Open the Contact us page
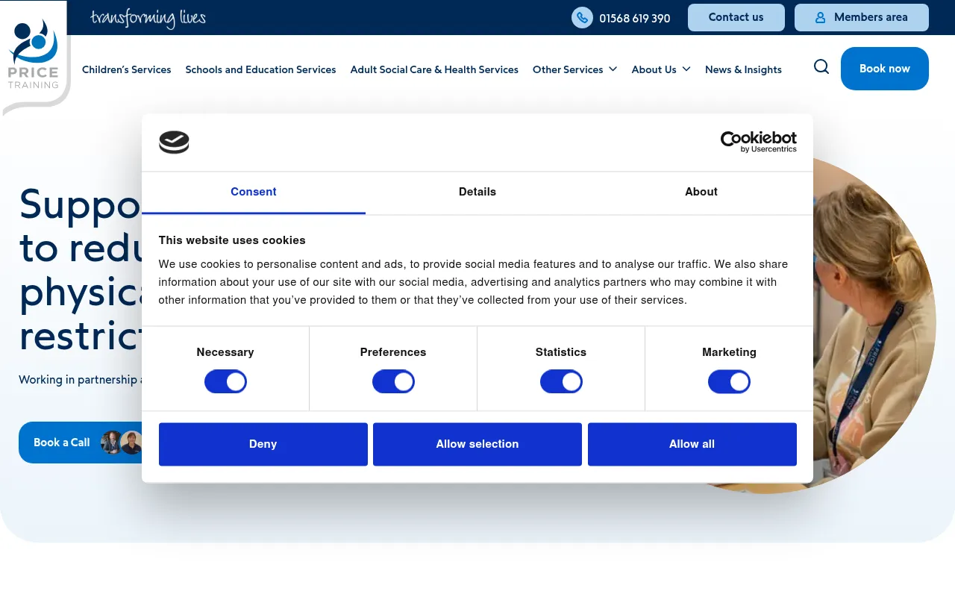 click(736, 17)
